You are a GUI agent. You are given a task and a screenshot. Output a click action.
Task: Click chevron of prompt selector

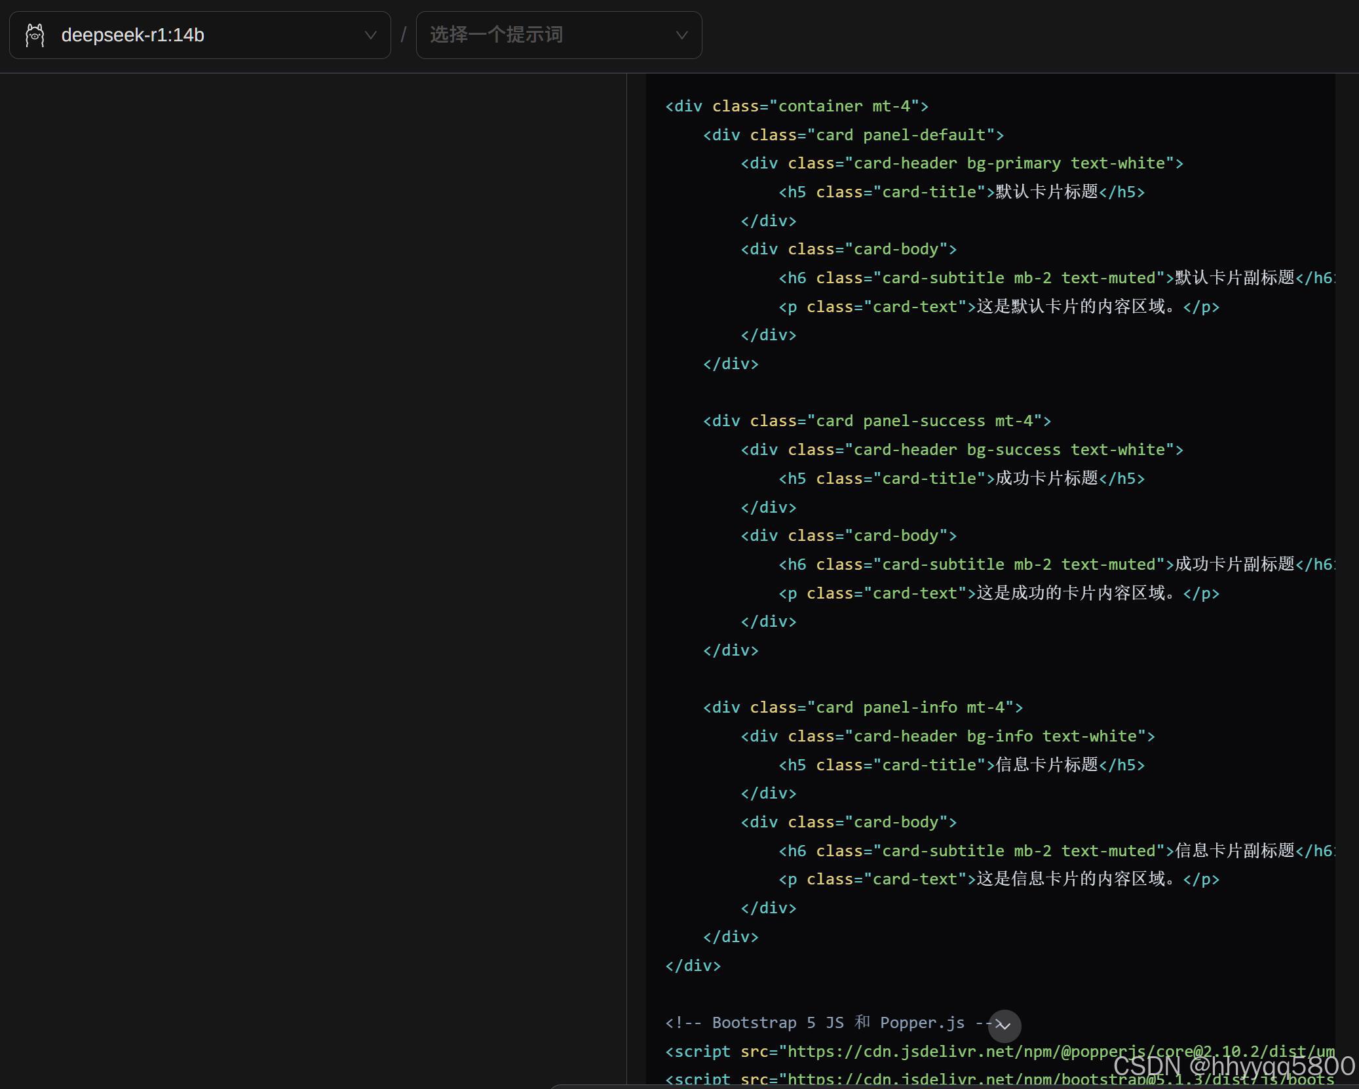click(681, 35)
